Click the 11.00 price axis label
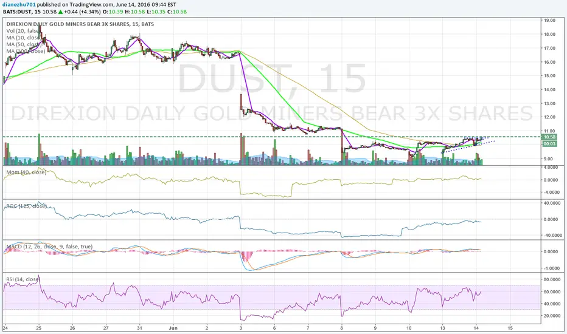The height and width of the screenshot is (334, 567). pyautogui.click(x=549, y=131)
